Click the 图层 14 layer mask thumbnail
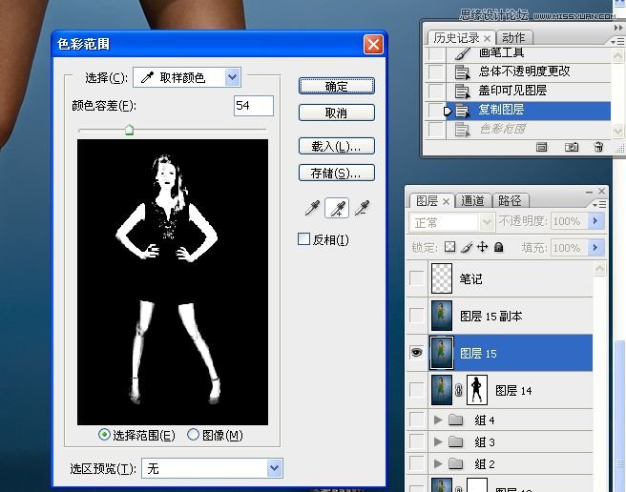 click(477, 390)
